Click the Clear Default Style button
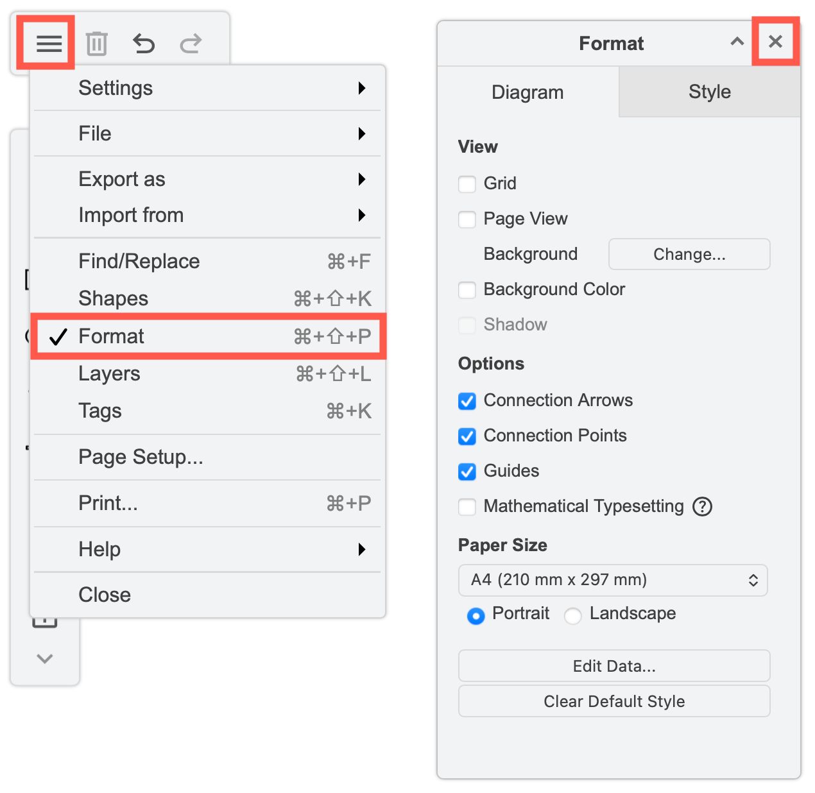The image size is (815, 793). (613, 701)
